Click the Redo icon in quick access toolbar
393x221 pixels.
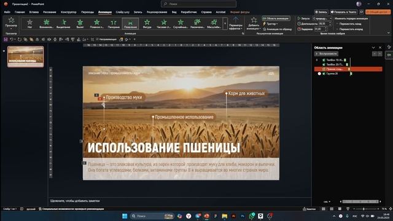click(19, 39)
